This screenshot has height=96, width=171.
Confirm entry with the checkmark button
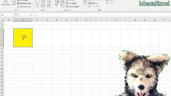[x=26, y=15]
